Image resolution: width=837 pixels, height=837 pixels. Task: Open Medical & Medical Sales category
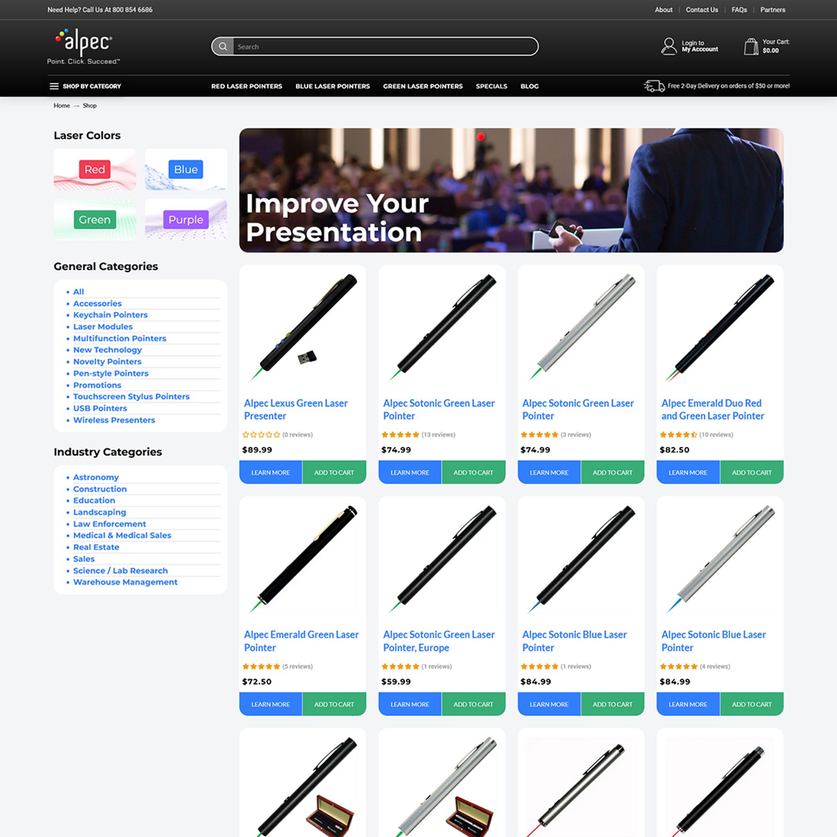(122, 535)
